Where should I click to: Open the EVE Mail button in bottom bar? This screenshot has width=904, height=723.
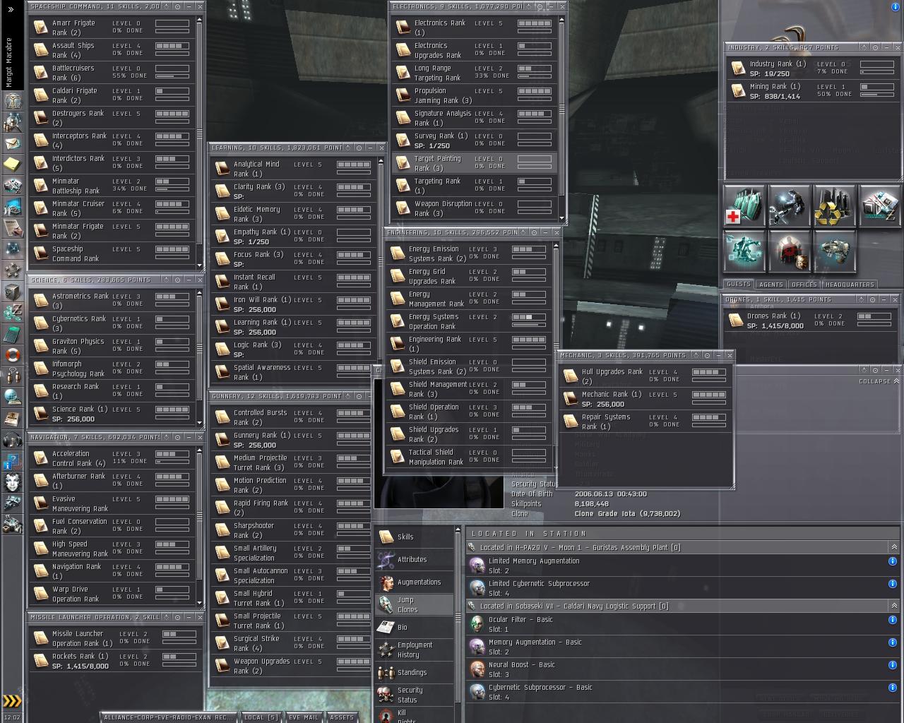pyautogui.click(x=303, y=717)
